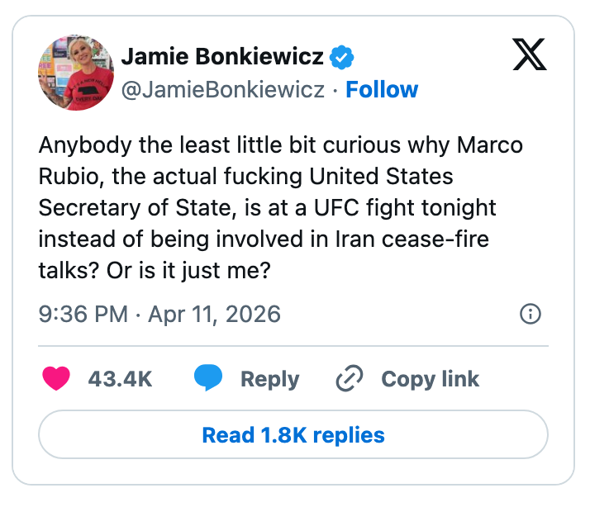Follow Jamie Bonkiewicz

382,89
